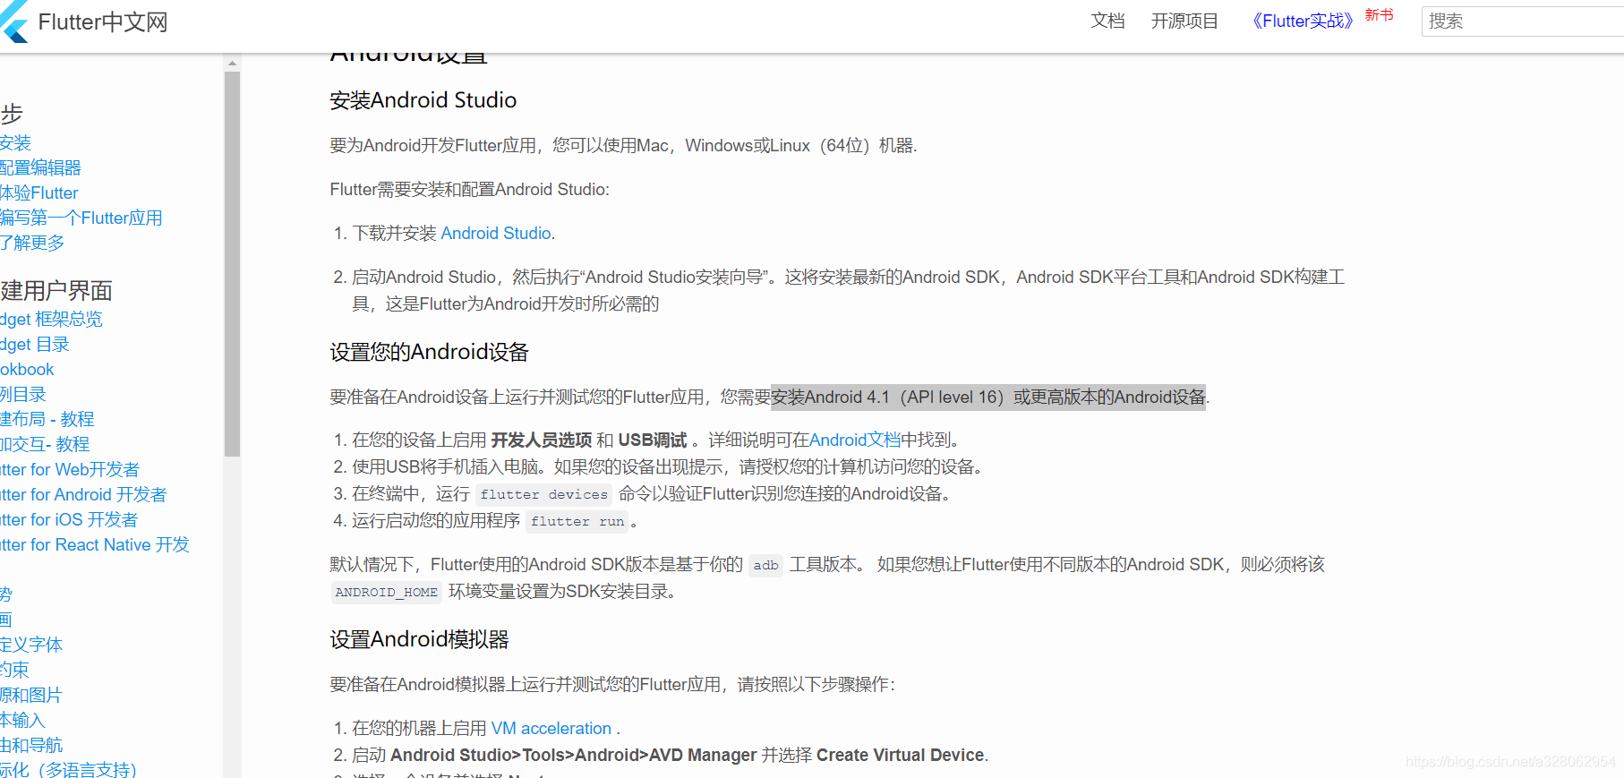1624x778 pixels.
Task: Open sidebar link ending 源和图片
Action: tap(31, 695)
